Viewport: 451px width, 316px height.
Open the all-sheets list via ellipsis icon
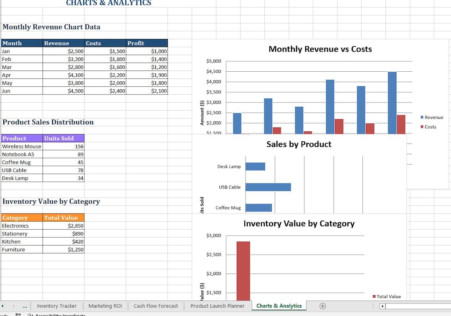[x=25, y=306]
